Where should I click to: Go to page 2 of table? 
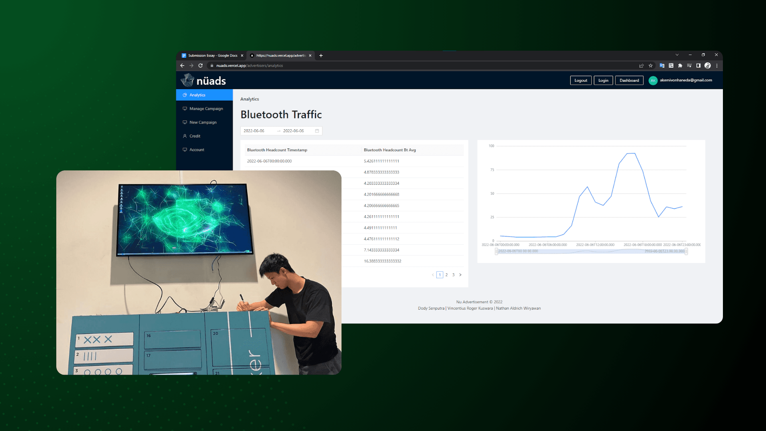tap(446, 275)
